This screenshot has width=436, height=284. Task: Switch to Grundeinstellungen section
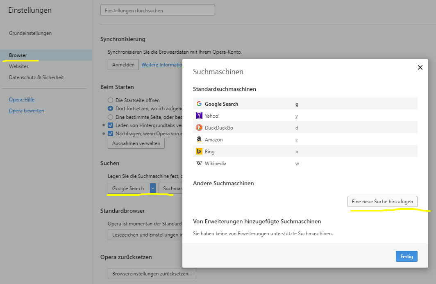click(x=30, y=33)
